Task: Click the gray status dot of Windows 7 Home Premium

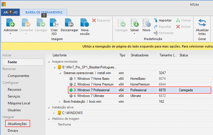Action: (71, 84)
